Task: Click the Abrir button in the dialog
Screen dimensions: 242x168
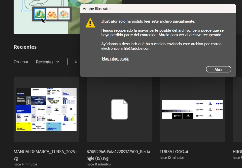Action: point(219,69)
